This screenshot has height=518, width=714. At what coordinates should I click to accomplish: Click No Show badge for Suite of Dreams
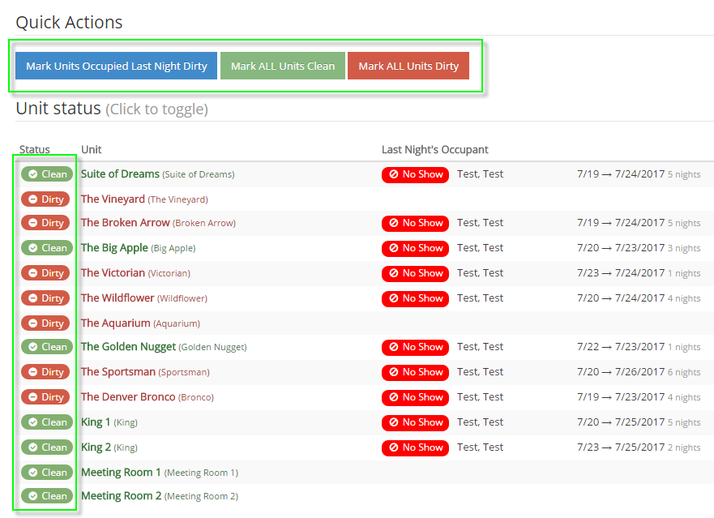click(x=415, y=174)
